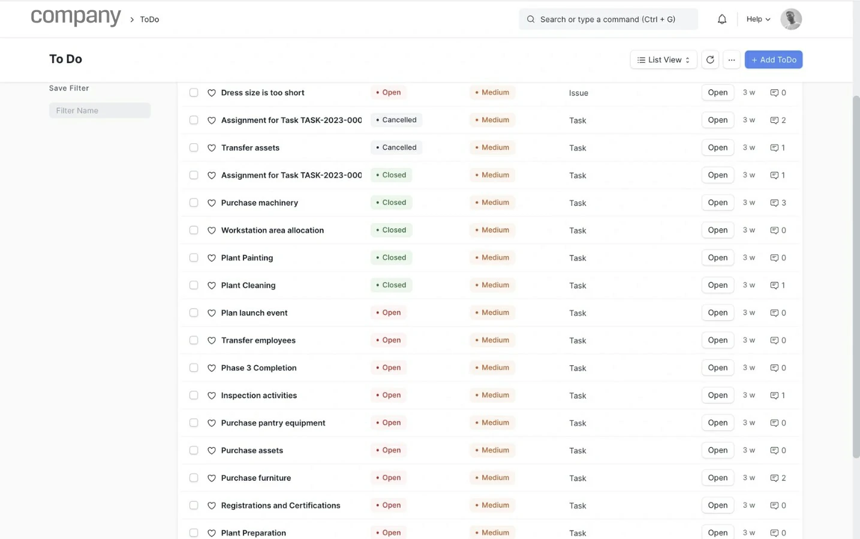Select checkbox for Dress size is too short
Screen dimensions: 860x539
point(194,92)
